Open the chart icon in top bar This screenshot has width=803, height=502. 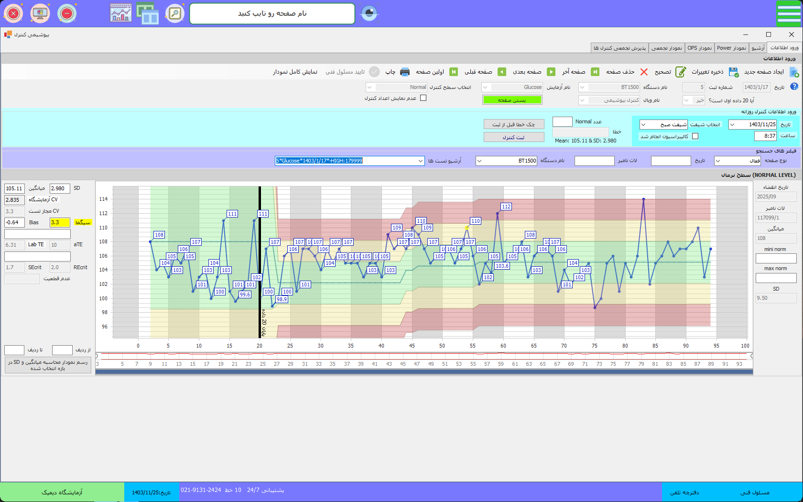(x=120, y=13)
